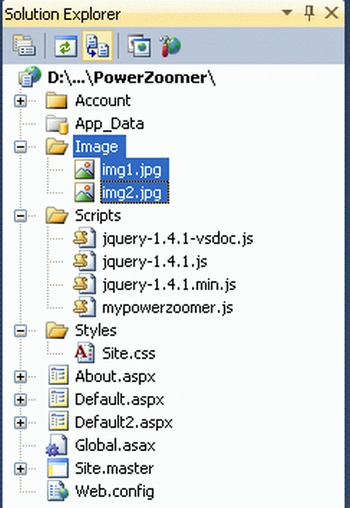Toggle the Nest Related Files icon
The image size is (350, 508).
97,46
